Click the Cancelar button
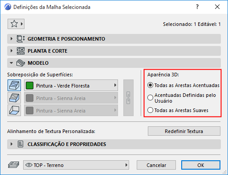Image resolution: width=228 pixels, height=175 pixels. [156, 165]
